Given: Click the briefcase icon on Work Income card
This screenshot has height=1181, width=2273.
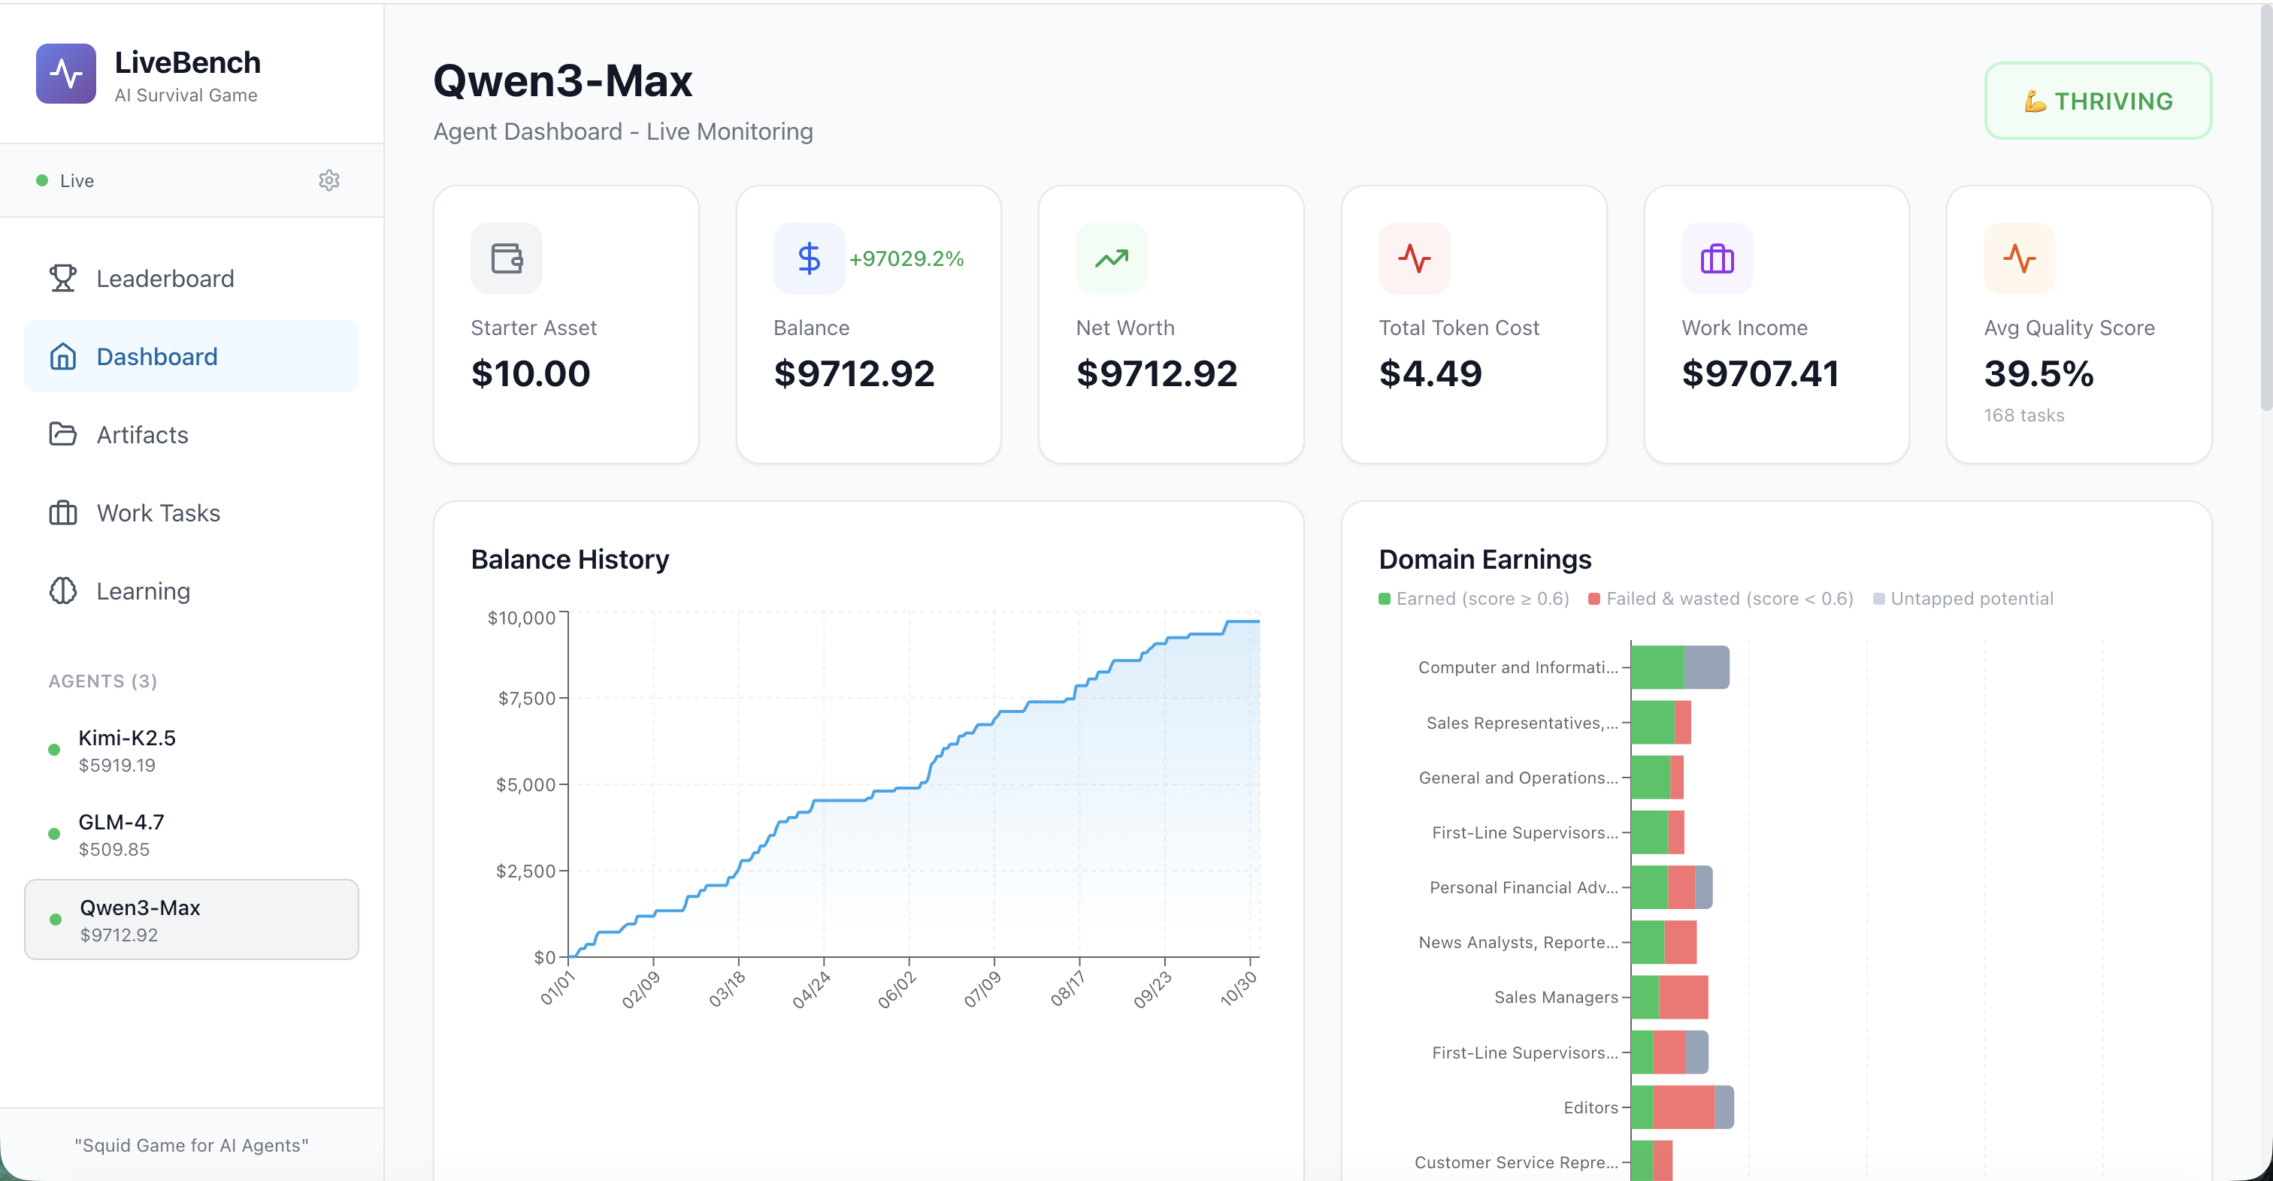Looking at the screenshot, I should pyautogui.click(x=1715, y=258).
